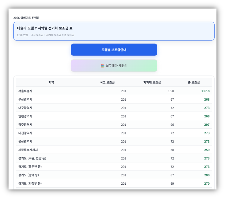Click the 모델별 보조금안내 button
Image resolution: width=225 pixels, height=198 pixels.
[114, 50]
